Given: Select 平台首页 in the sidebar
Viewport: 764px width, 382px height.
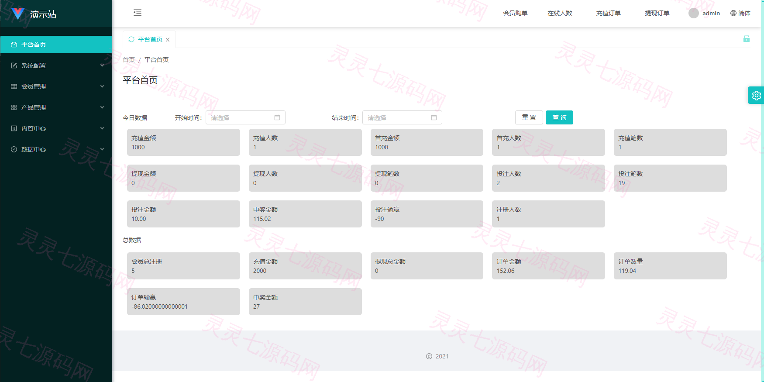Looking at the screenshot, I should point(56,45).
